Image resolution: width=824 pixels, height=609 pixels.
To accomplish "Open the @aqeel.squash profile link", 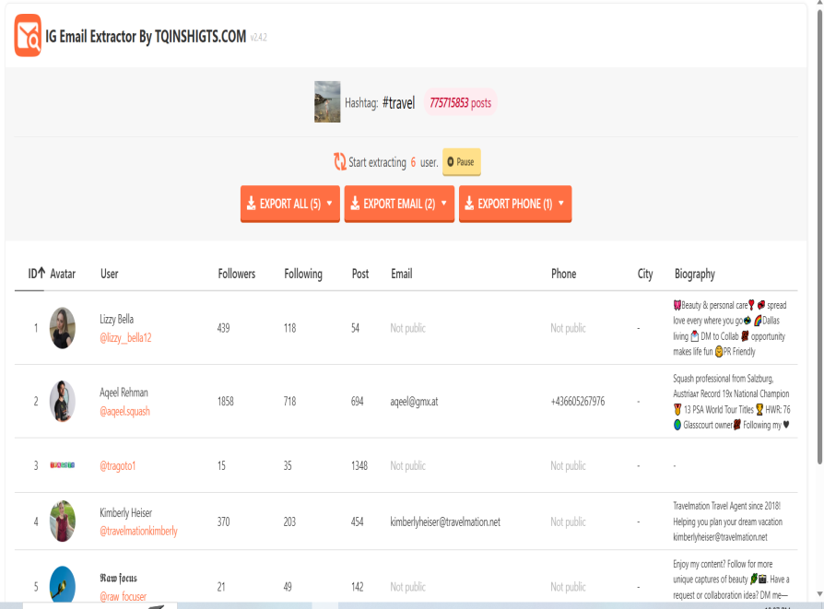I will coord(124,411).
